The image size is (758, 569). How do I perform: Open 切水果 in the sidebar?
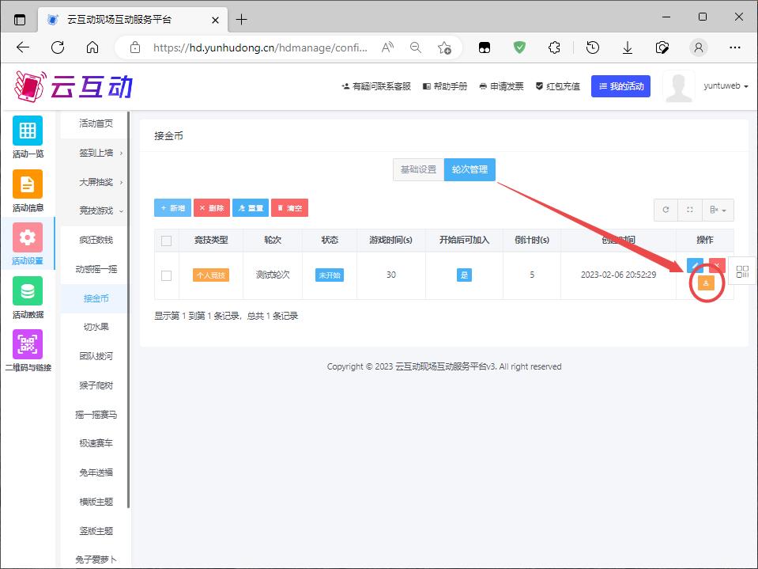coord(96,327)
